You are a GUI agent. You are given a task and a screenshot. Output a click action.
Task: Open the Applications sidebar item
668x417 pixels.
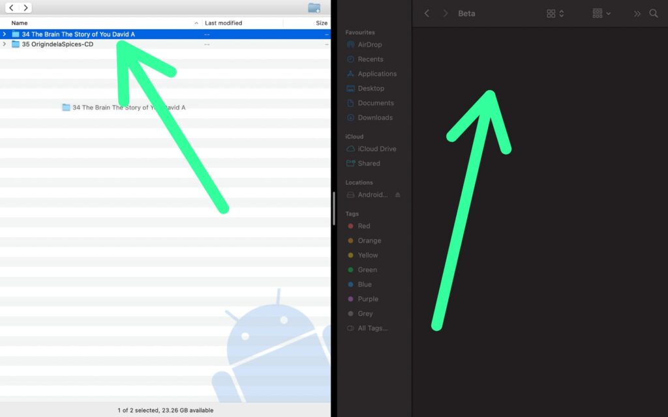click(375, 74)
